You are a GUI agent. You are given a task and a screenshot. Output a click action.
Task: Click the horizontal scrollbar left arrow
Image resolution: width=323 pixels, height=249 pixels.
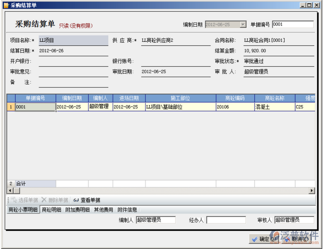click(x=10, y=190)
